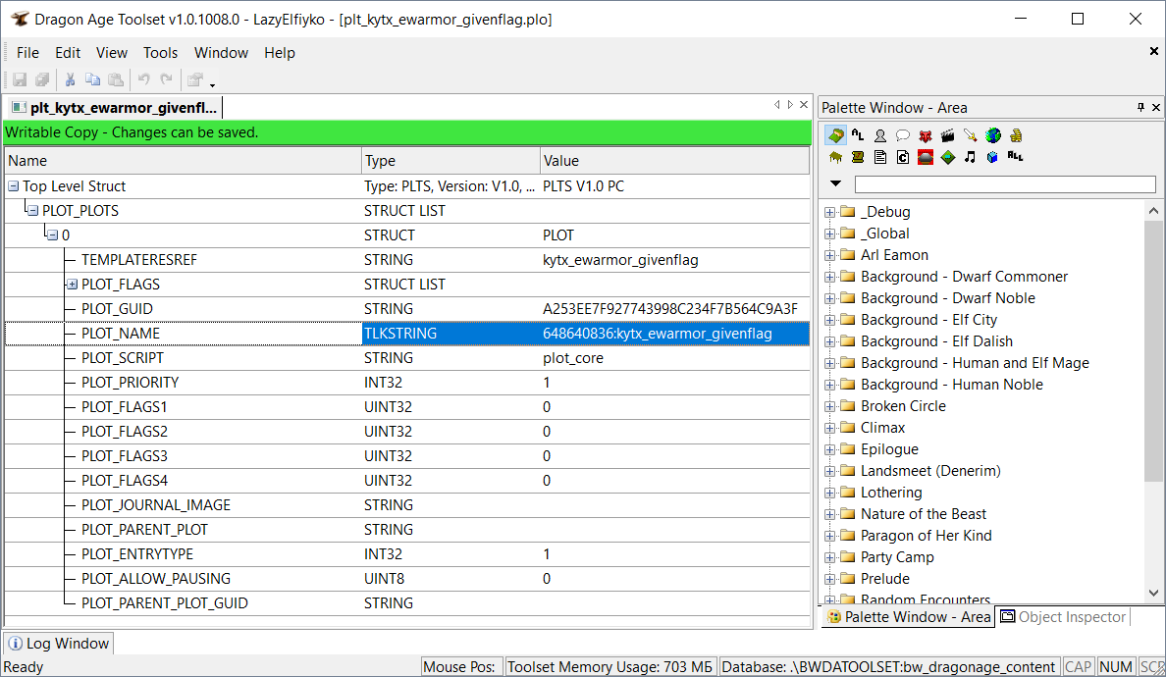
Task: Select the creature (red wolf head) palette icon
Action: pyautogui.click(x=926, y=135)
